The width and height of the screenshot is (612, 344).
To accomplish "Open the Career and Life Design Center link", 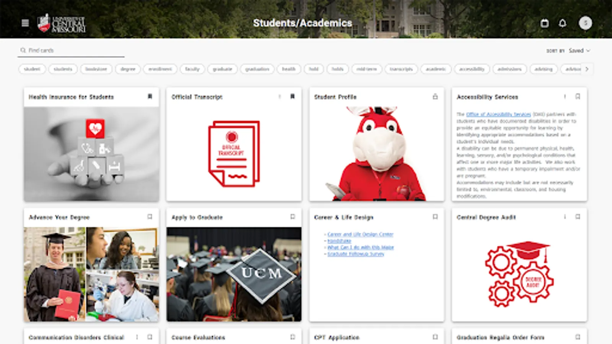I will pyautogui.click(x=360, y=234).
